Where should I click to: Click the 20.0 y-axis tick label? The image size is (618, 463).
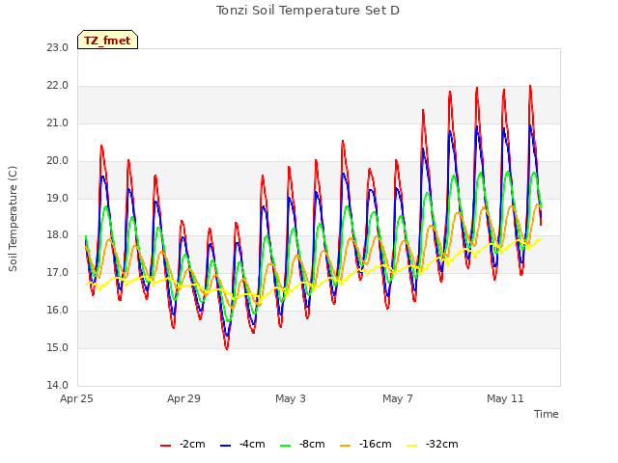[x=58, y=161]
